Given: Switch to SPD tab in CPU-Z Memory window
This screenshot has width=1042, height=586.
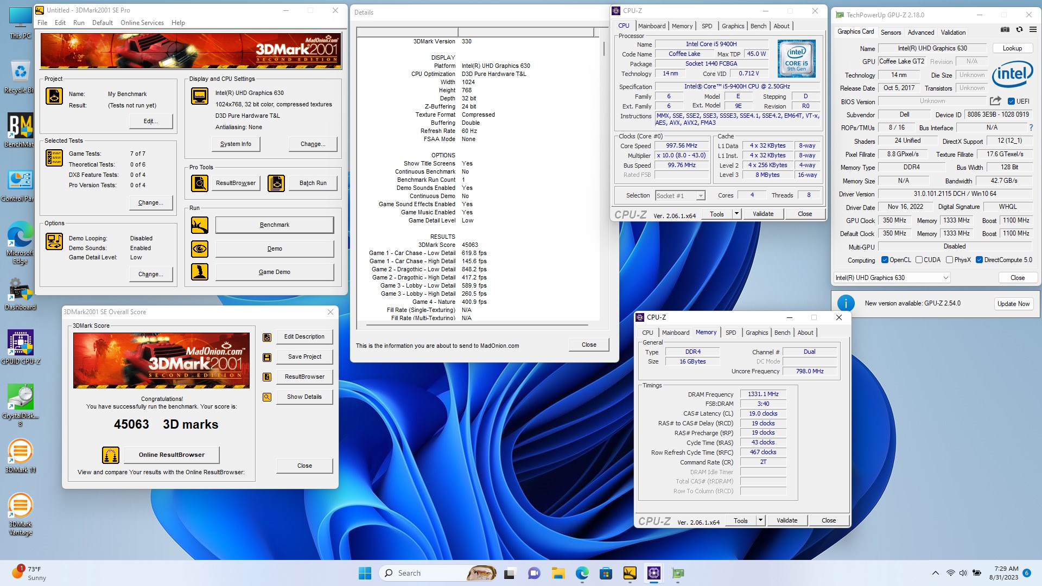Looking at the screenshot, I should click(731, 333).
